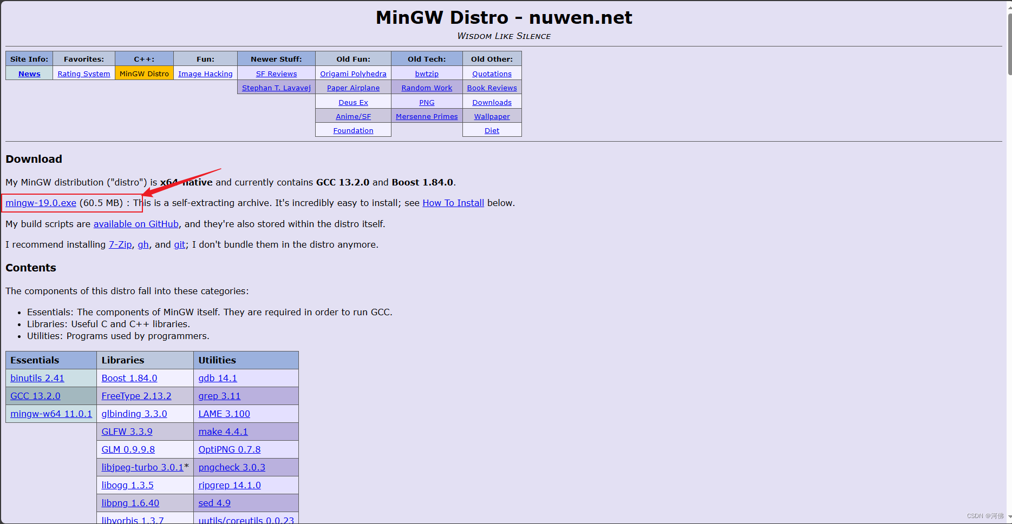Open mingw-w64 11.0.1 entry
Viewport: 1012px width, 524px height.
(x=51, y=414)
